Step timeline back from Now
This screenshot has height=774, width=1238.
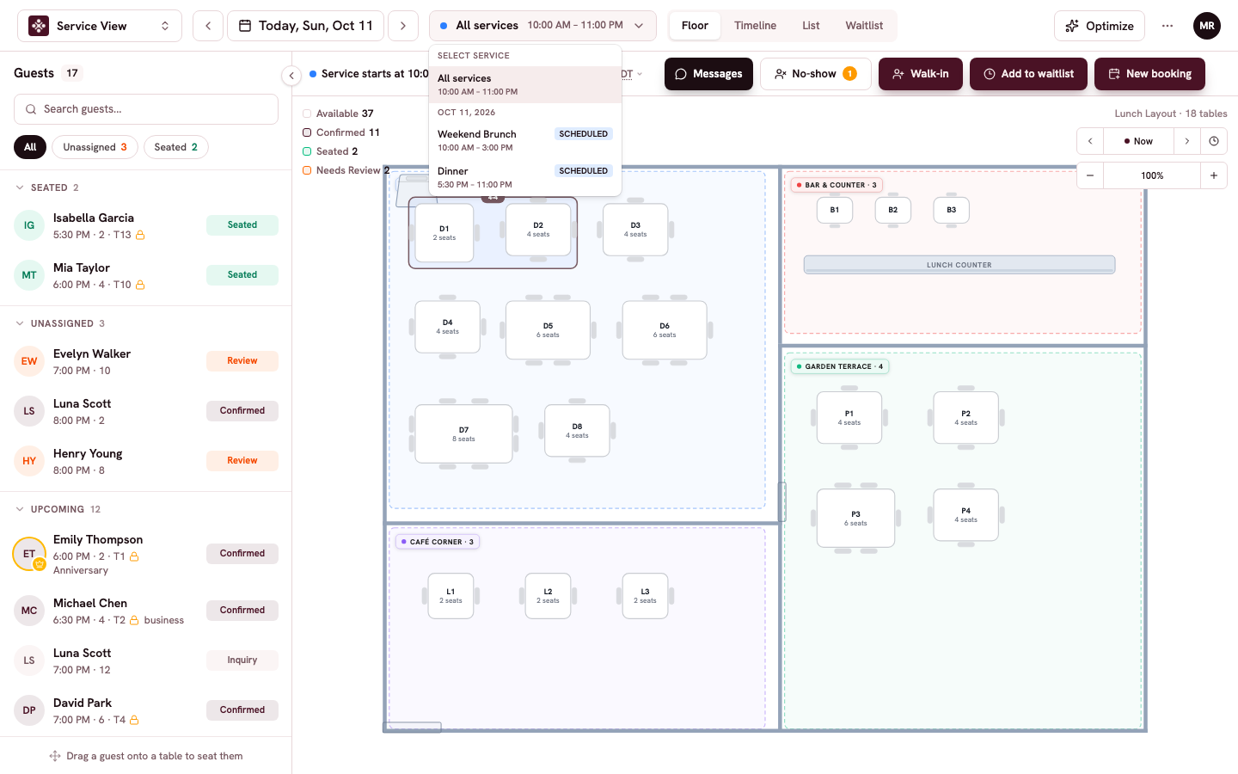[x=1090, y=141]
